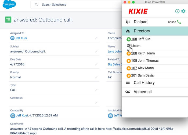
Task: Edit the Subject field pencil
Action: (96, 51)
